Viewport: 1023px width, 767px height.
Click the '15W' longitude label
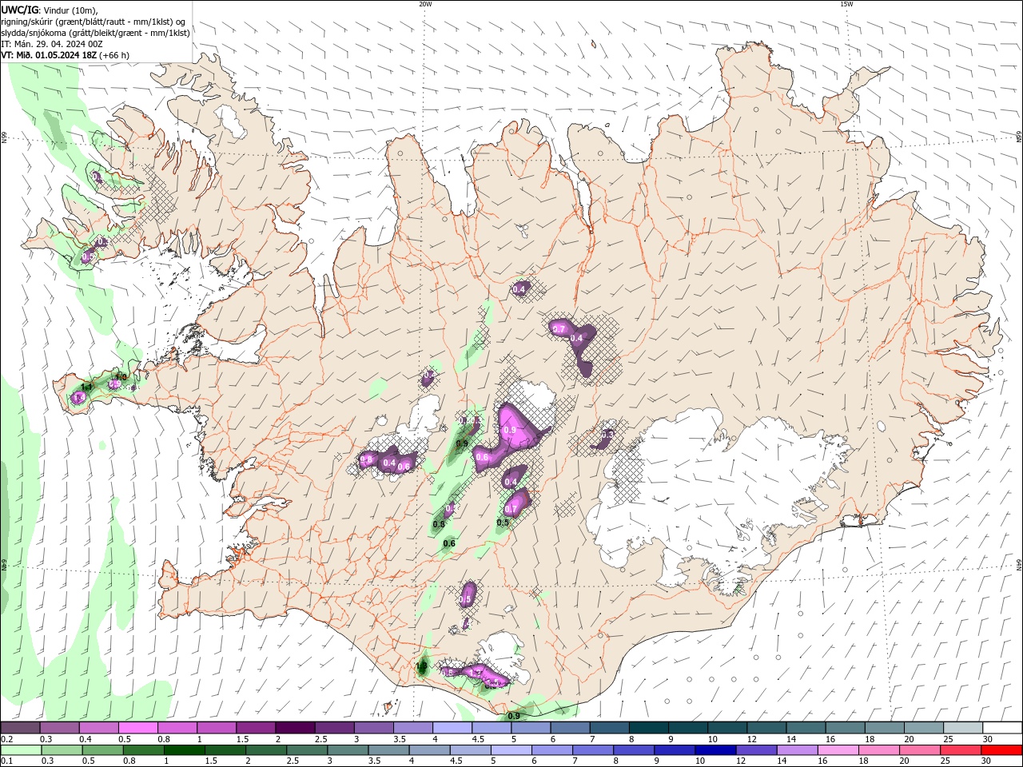click(x=846, y=4)
